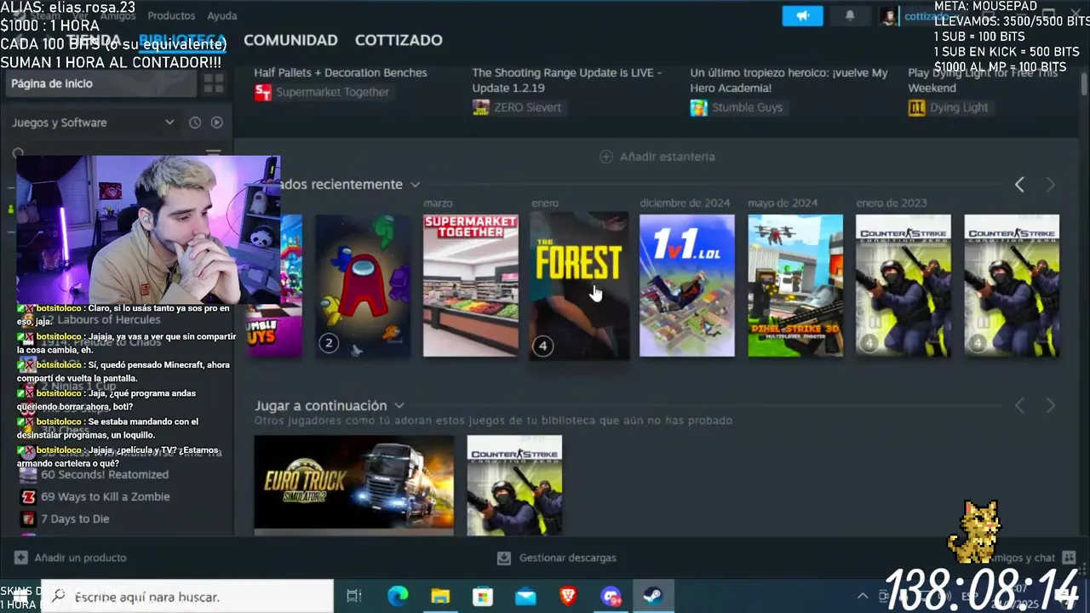Click the 7 Days to Die icon
This screenshot has height=613, width=1090.
(28, 519)
